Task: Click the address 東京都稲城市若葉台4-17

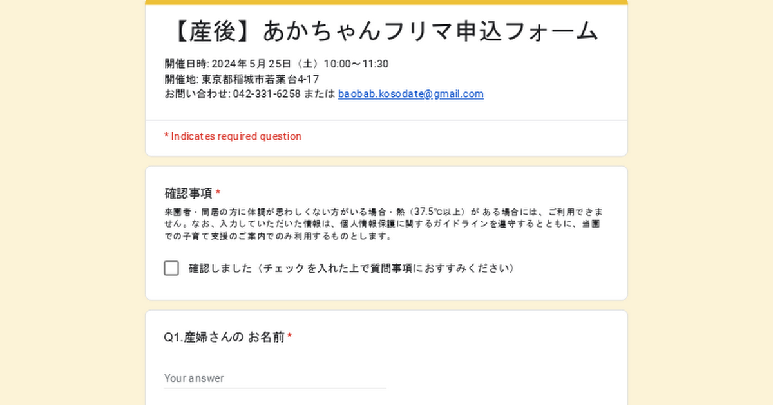Action: [x=261, y=79]
